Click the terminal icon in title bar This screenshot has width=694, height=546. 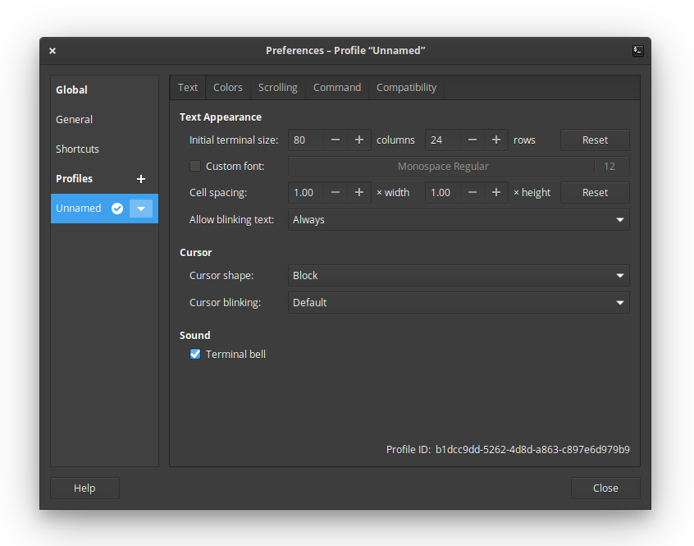click(x=637, y=50)
